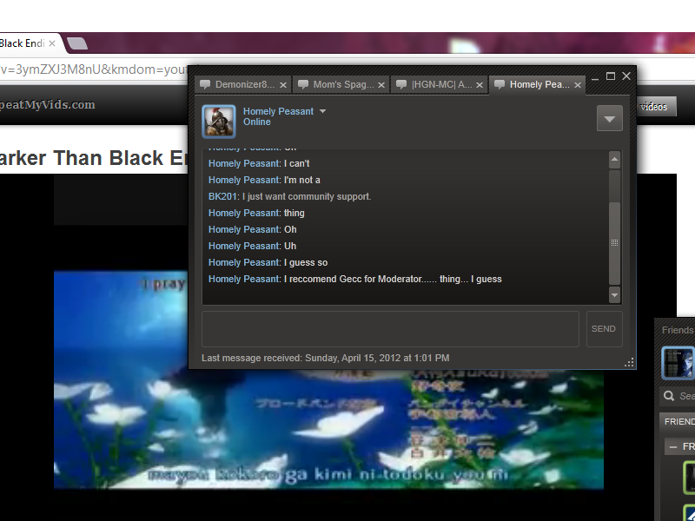Click the chat bubble icon on Mom's Spag tab
695x521 pixels.
(x=303, y=84)
